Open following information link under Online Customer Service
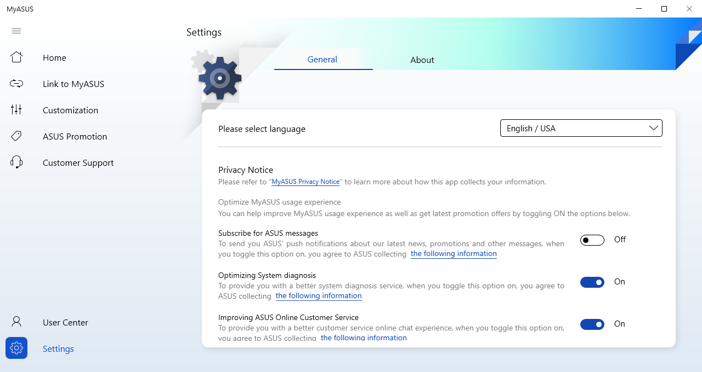This screenshot has width=702, height=372. [364, 338]
